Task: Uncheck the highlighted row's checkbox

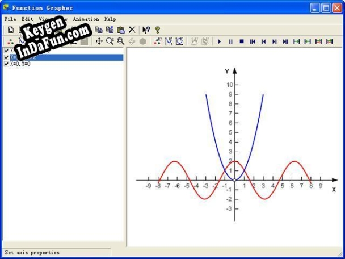Action: [x=7, y=57]
